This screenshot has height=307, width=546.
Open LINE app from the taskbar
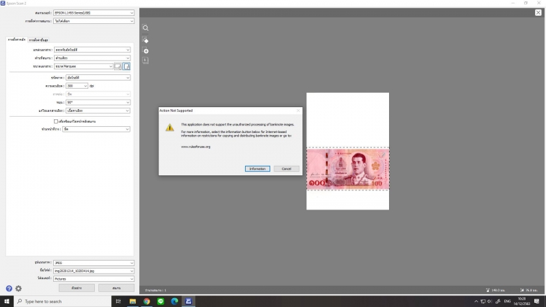pyautogui.click(x=160, y=301)
